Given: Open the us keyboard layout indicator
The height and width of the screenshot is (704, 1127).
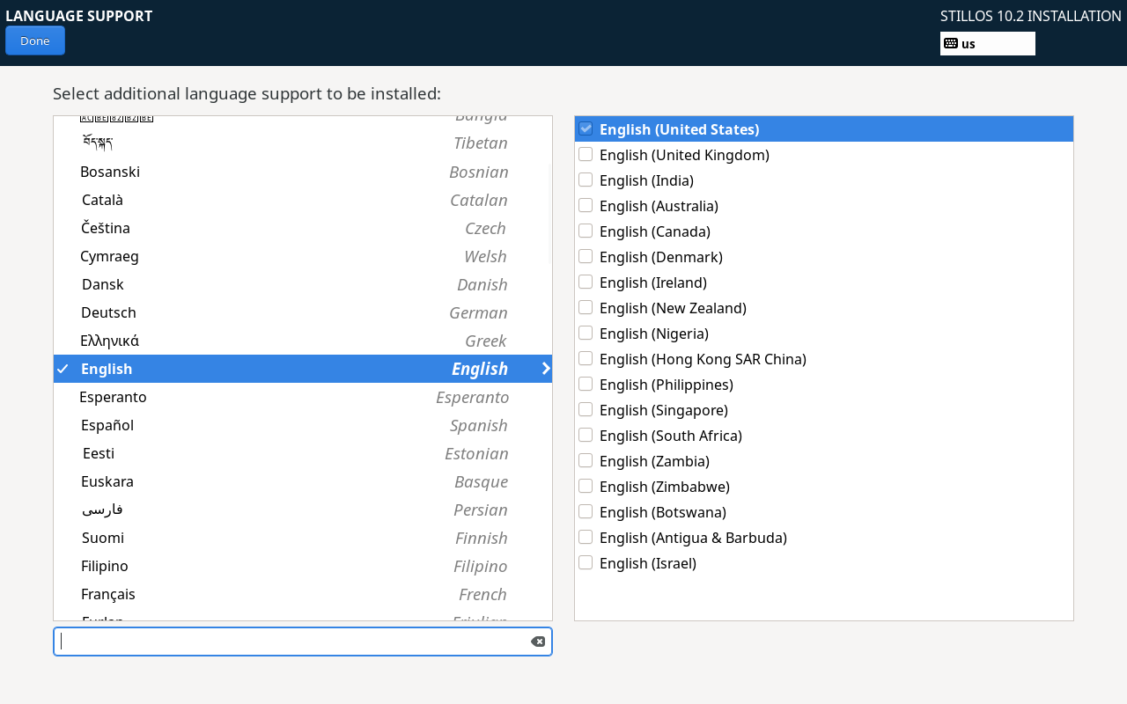Looking at the screenshot, I should click(987, 43).
